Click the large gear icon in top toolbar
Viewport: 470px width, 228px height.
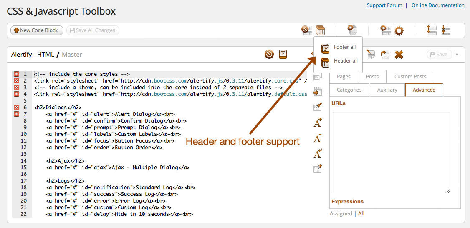coord(399,30)
